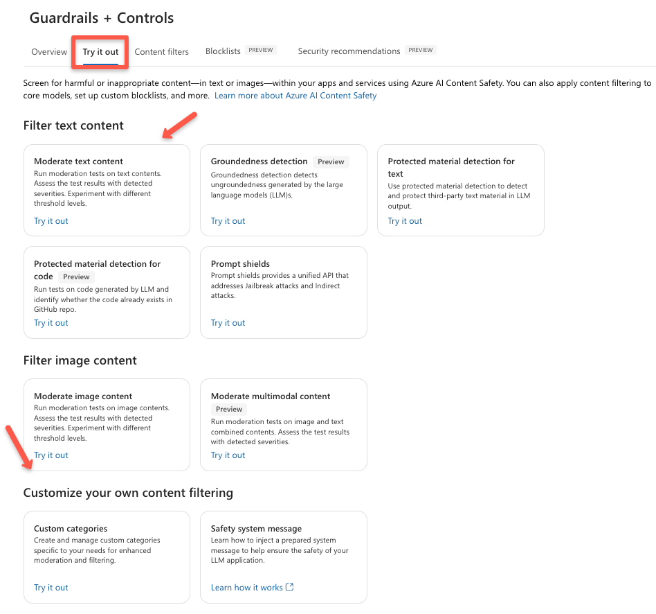Try out Protected material detection for code
656x614 pixels.
click(51, 322)
